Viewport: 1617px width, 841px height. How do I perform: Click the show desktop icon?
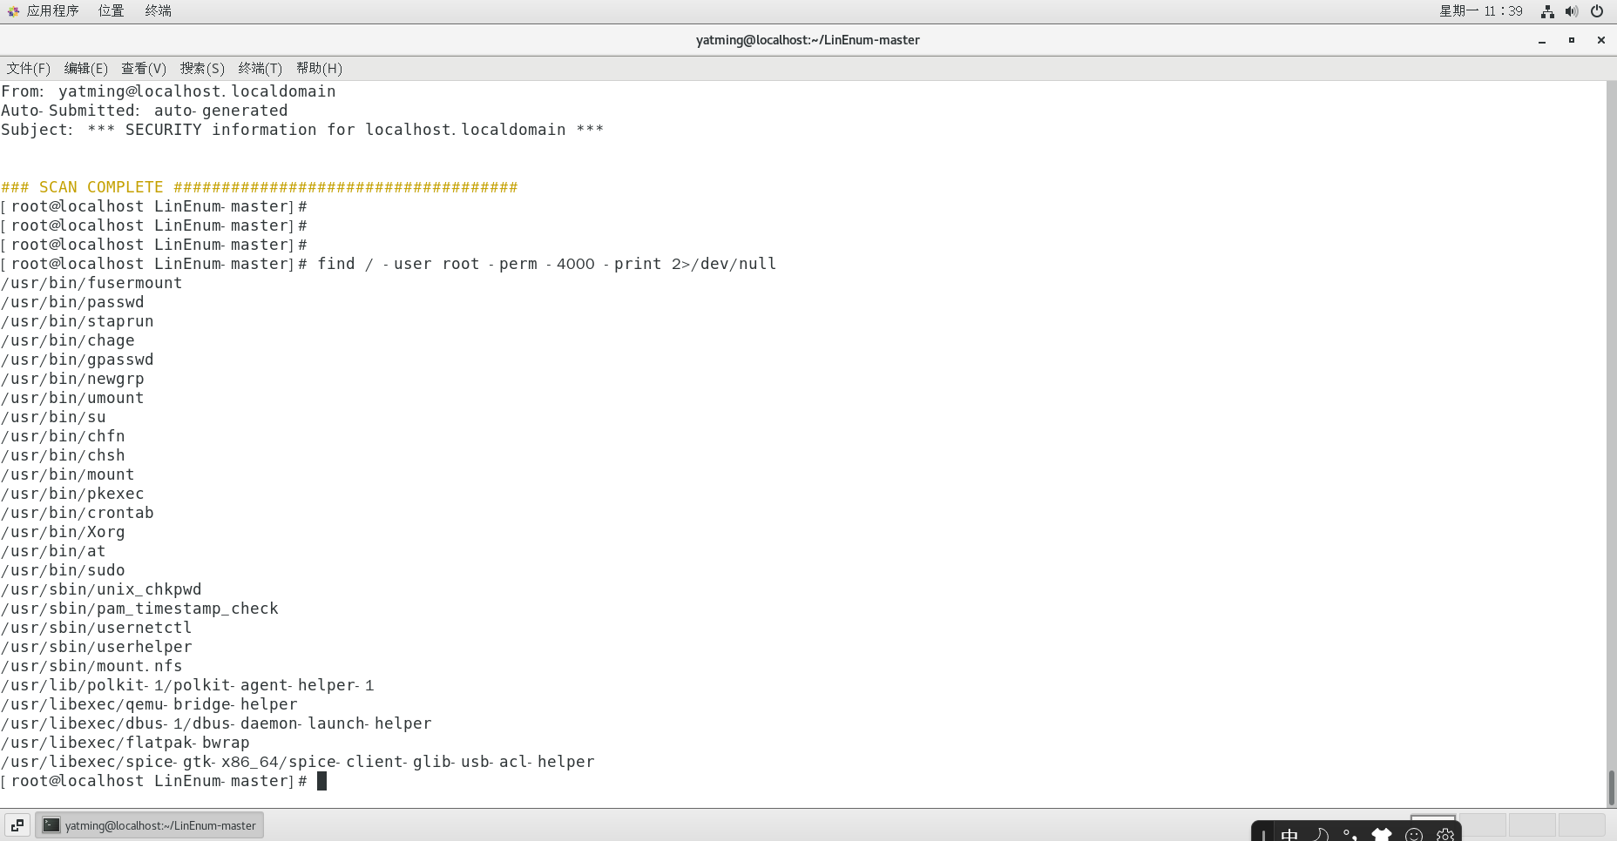coord(16,824)
